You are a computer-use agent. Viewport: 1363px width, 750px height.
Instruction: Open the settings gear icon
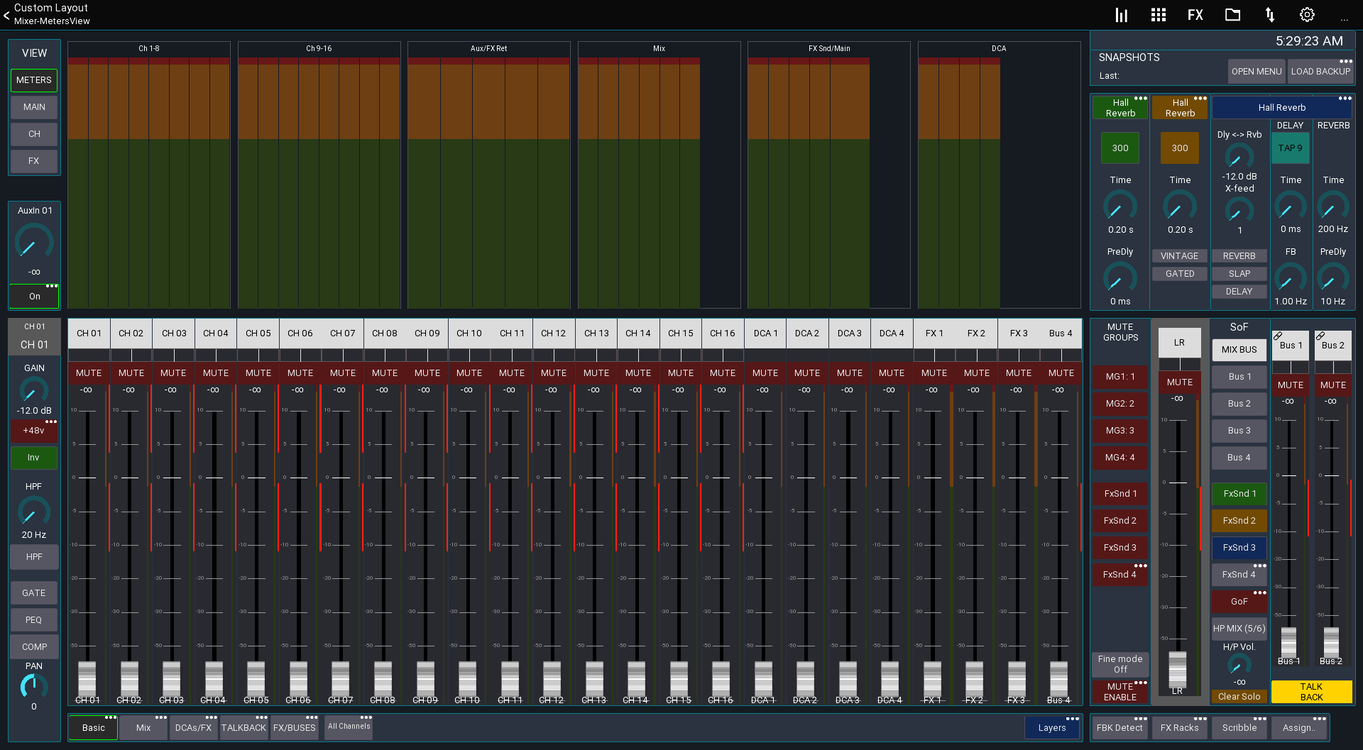point(1306,14)
